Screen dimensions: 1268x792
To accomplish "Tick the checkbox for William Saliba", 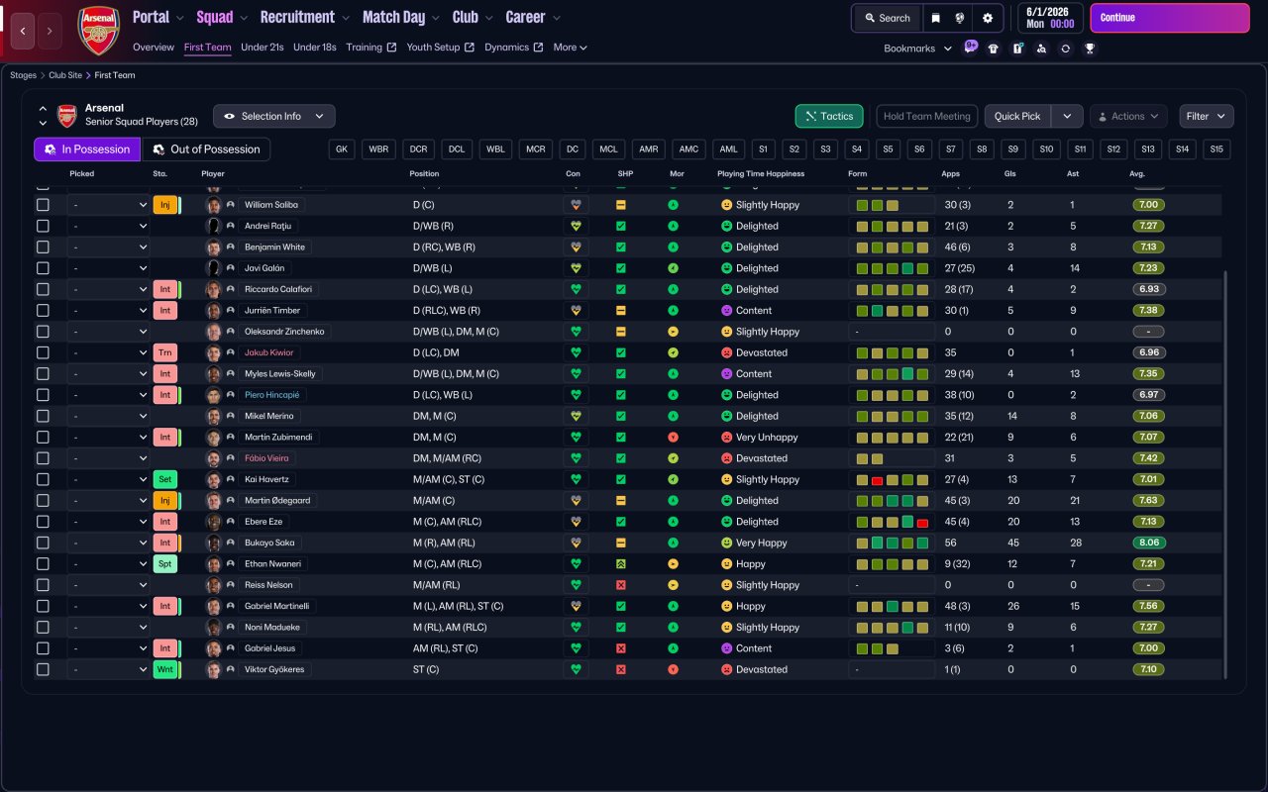I will 43,205.
